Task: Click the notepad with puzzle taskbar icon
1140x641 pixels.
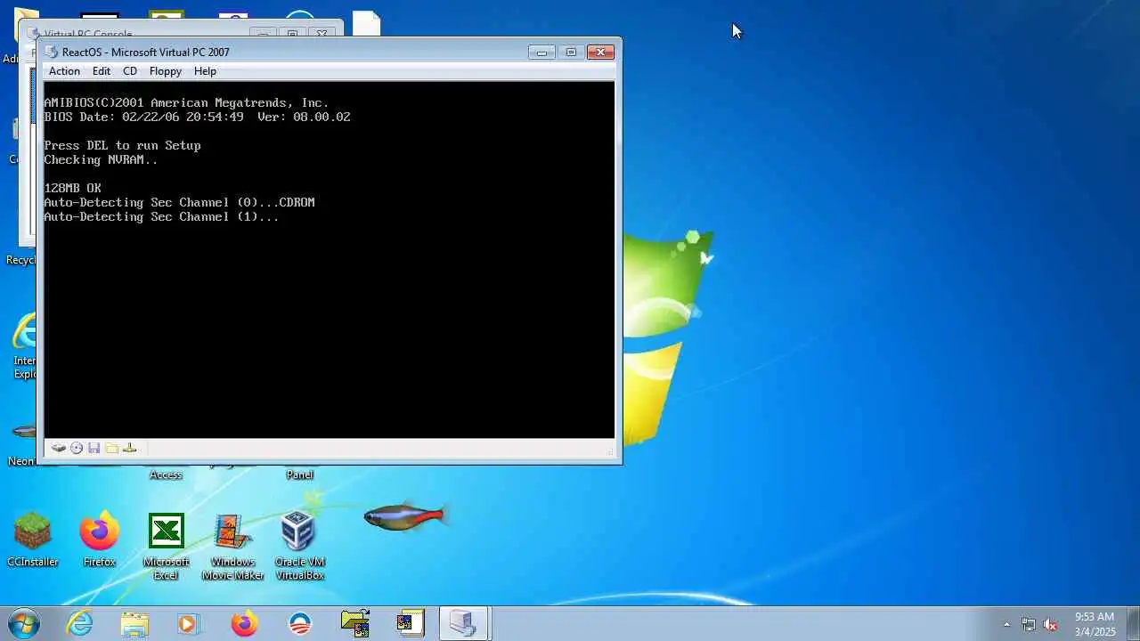Action: click(410, 623)
